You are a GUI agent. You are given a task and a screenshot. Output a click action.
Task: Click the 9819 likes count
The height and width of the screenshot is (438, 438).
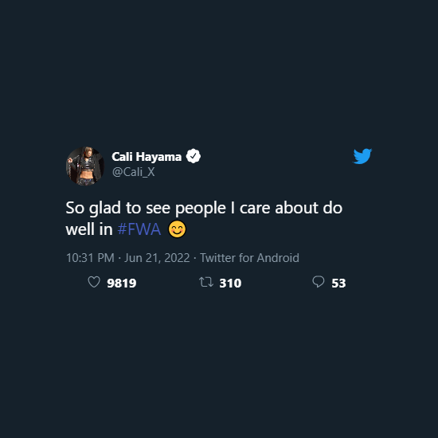tap(122, 284)
